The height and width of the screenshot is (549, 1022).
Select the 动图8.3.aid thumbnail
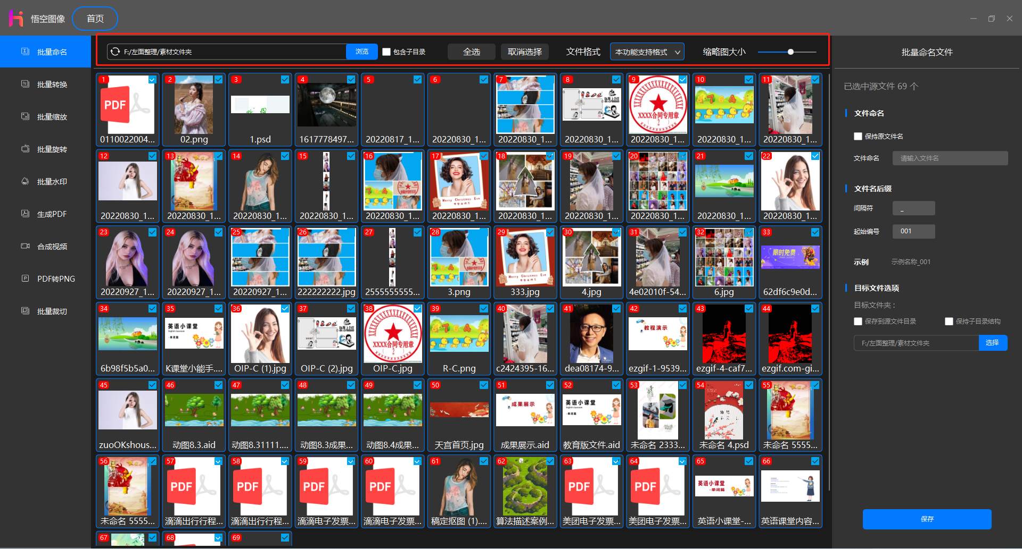pyautogui.click(x=193, y=415)
